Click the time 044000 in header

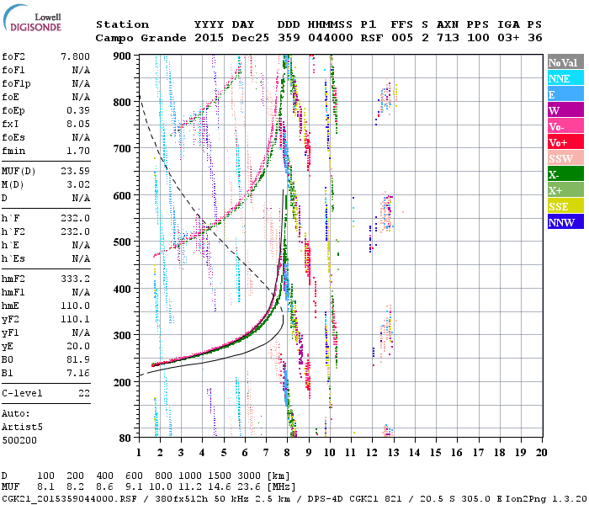pos(331,38)
